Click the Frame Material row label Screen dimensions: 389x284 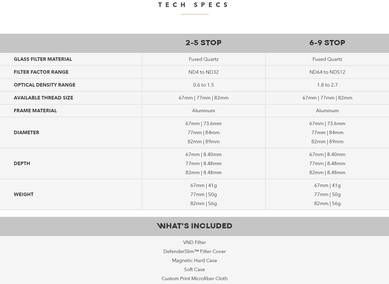35,111
